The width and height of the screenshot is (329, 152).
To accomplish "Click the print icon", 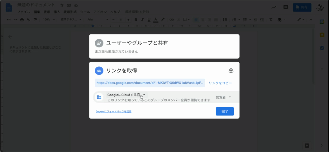I will [x=22, y=20].
